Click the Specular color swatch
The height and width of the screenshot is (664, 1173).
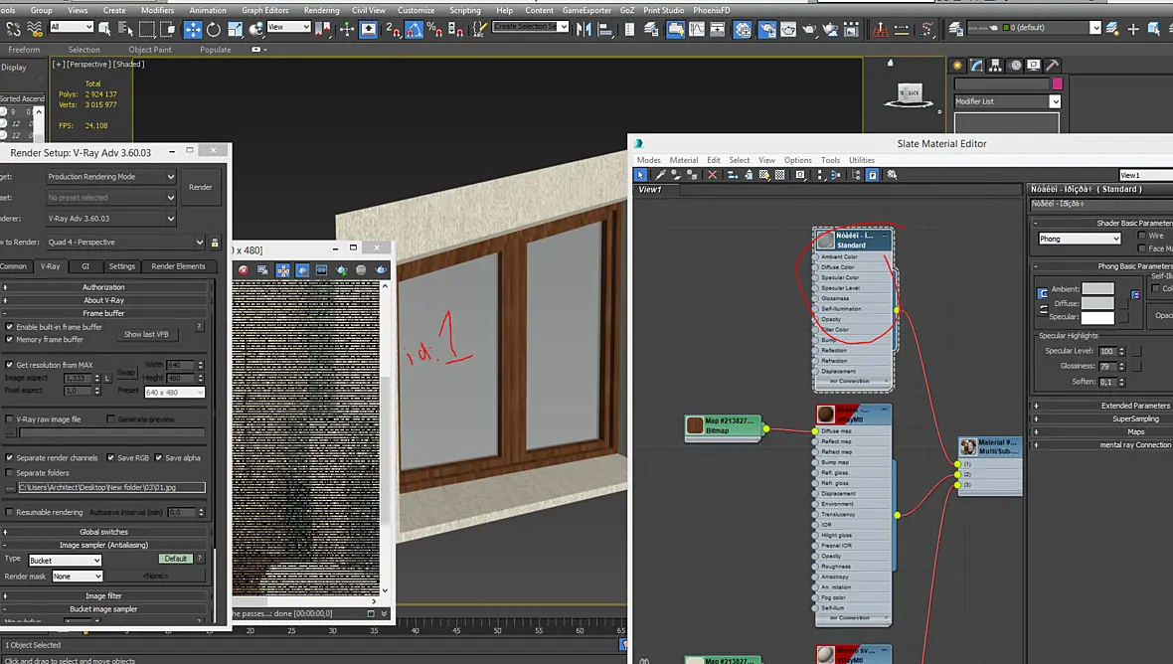(1097, 318)
